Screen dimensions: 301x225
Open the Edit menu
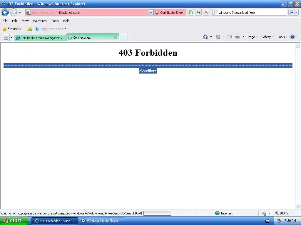point(15,21)
